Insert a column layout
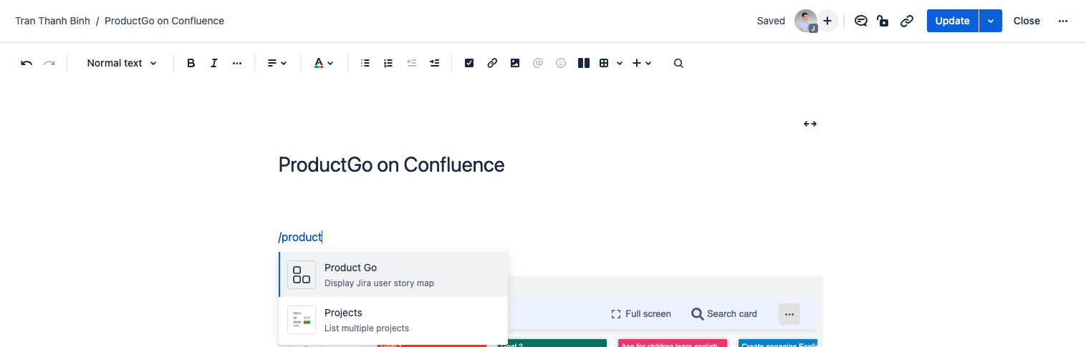 (584, 63)
